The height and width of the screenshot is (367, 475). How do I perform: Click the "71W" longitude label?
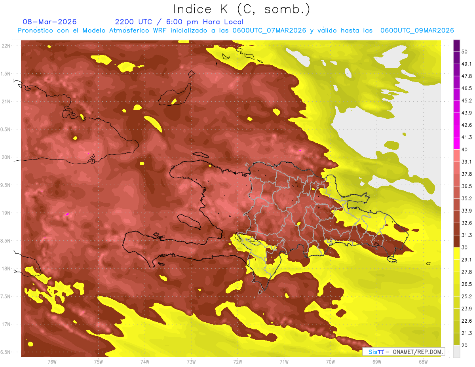pos(284,361)
